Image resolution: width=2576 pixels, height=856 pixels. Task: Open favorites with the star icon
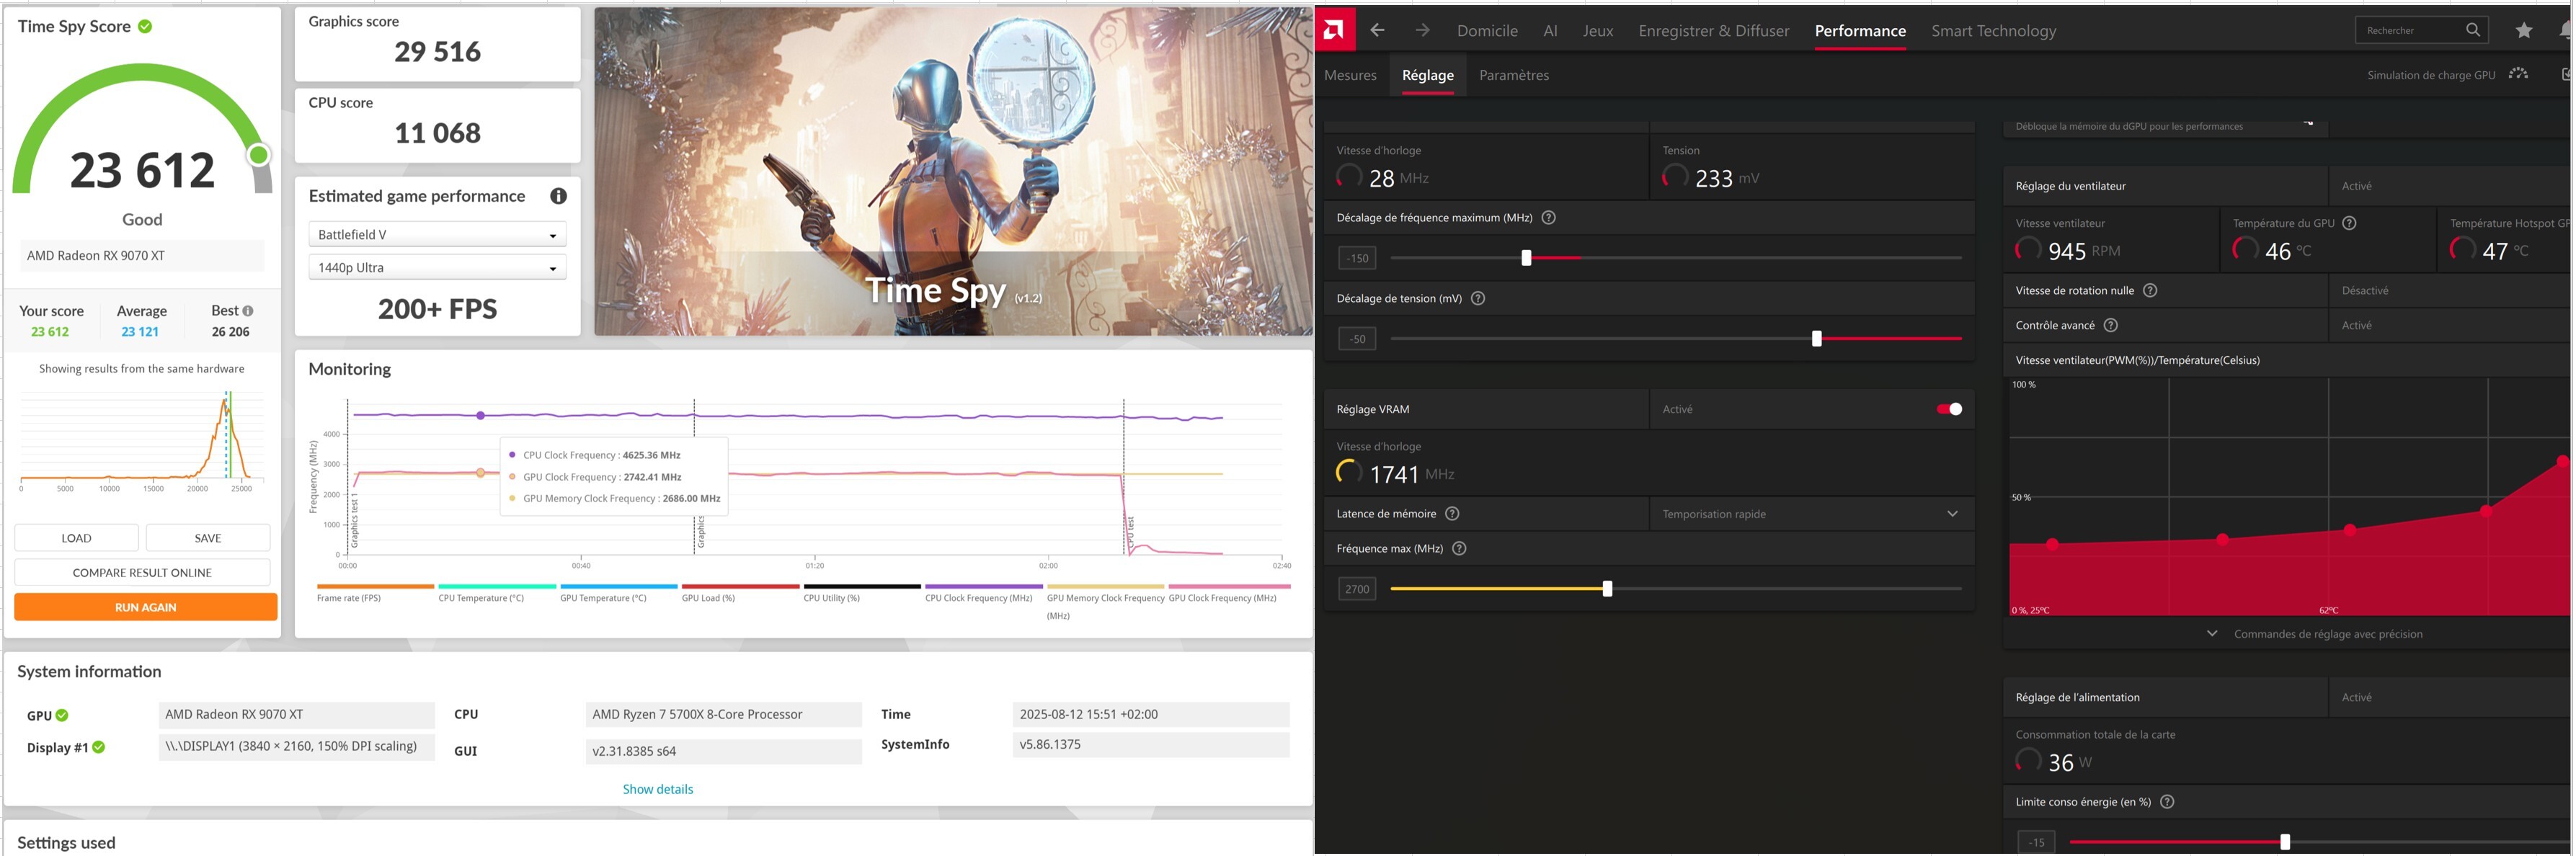2524,30
